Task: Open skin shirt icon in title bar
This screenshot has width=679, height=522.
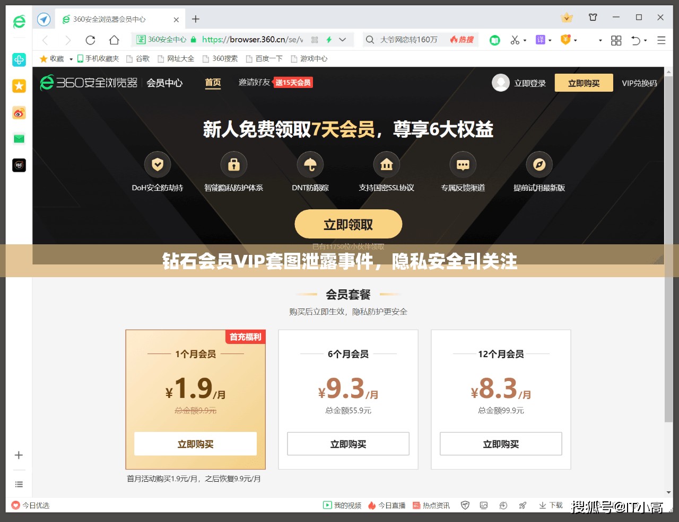Action: click(593, 17)
